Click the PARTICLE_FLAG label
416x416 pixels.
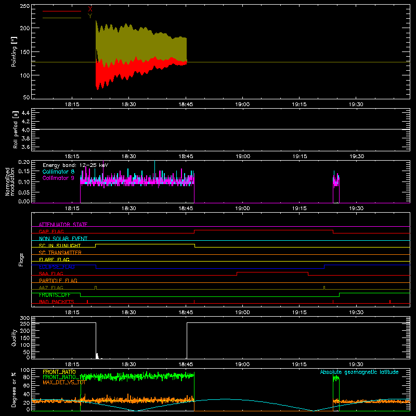coord(58,280)
